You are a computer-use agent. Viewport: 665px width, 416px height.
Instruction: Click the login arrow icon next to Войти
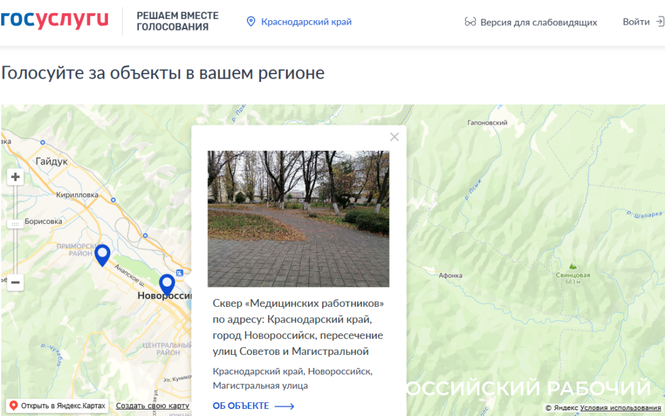659,21
